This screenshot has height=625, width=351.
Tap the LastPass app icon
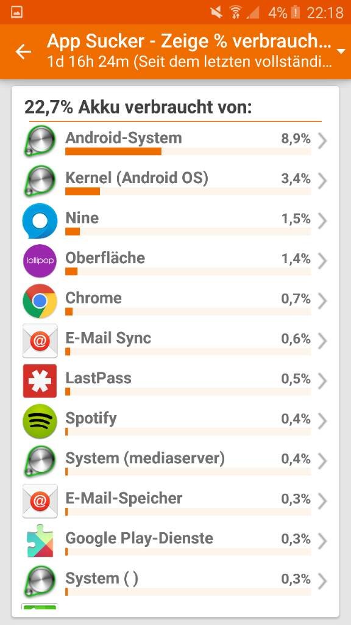coord(40,381)
